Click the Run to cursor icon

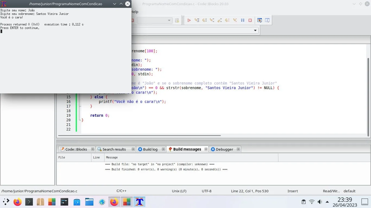click(x=197, y=20)
